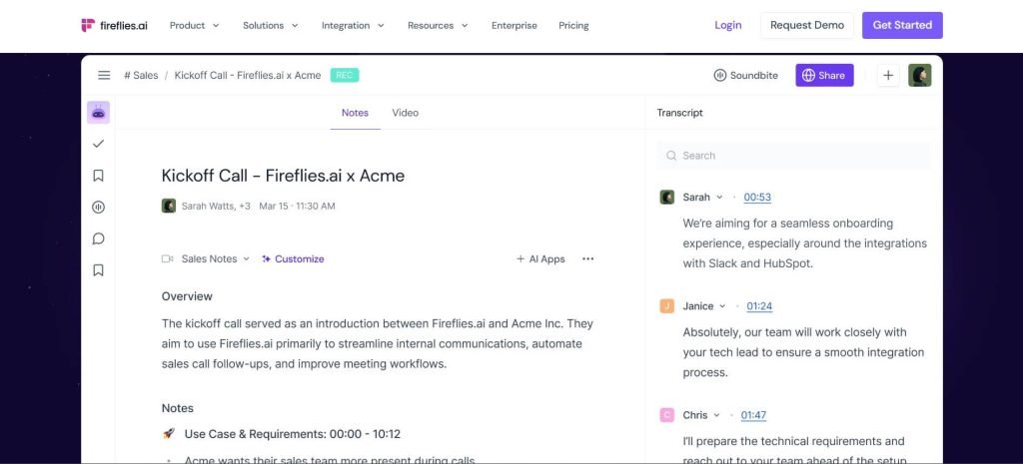Image resolution: width=1023 pixels, height=464 pixels.
Task: Open the checkmark tasks icon in sidebar
Action: (98, 144)
